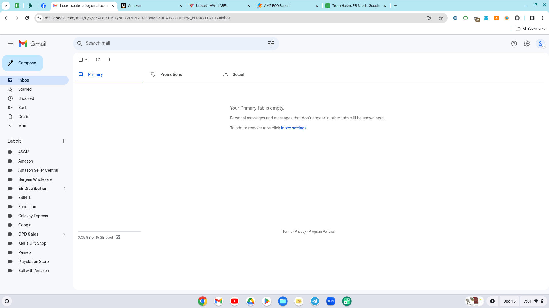The width and height of the screenshot is (549, 308).
Task: Focus the Search mail field
Action: click(176, 43)
